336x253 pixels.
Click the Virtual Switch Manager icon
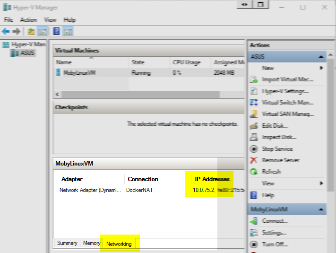pos(253,103)
